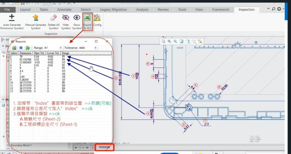291x154 pixels.
Task: Add a new sheet with plus button
Action: pyautogui.click(x=92, y=148)
